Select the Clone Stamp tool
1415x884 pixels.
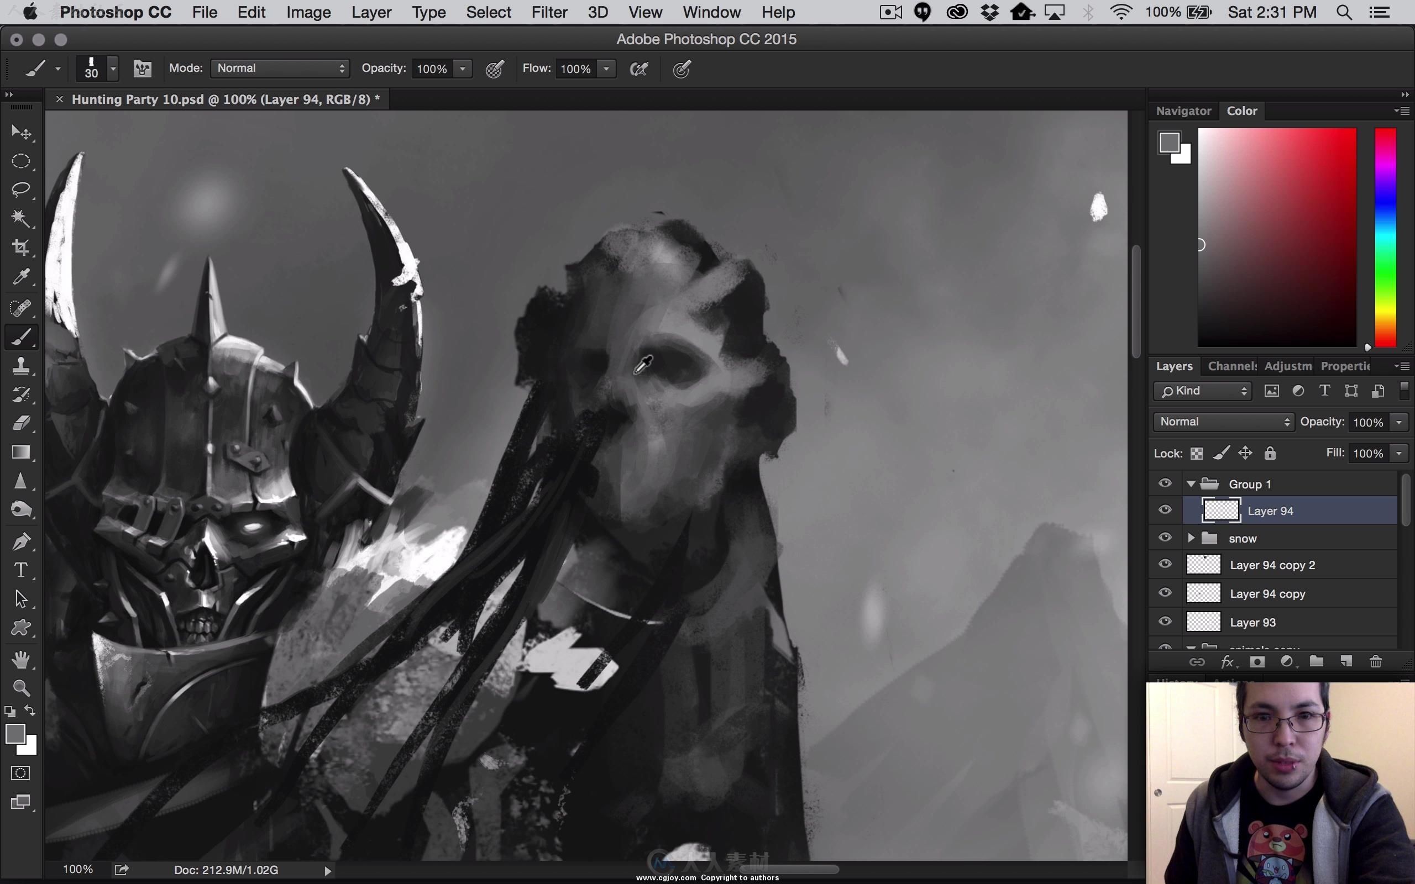[x=21, y=366]
